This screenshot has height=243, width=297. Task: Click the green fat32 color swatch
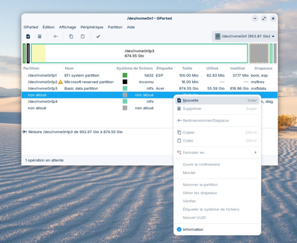pyautogui.click(x=125, y=75)
